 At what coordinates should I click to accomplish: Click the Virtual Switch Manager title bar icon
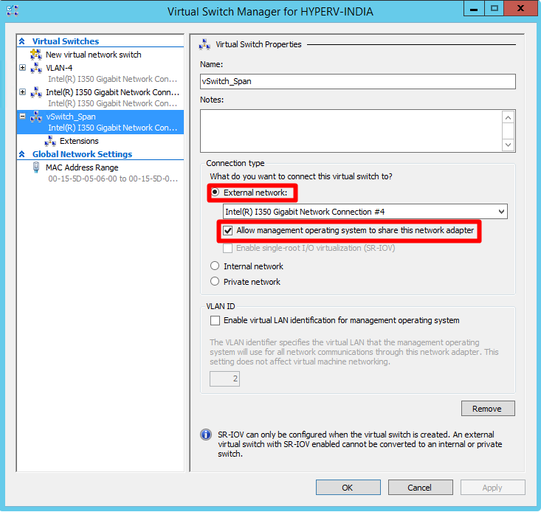pyautogui.click(x=13, y=11)
